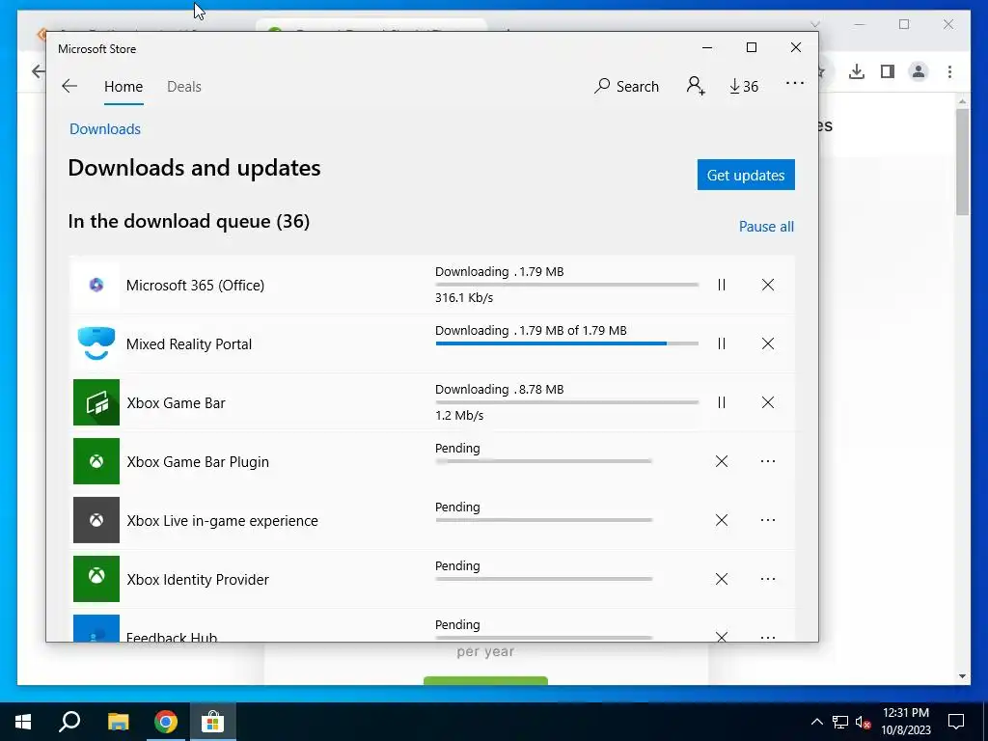Image resolution: width=988 pixels, height=741 pixels.
Task: Open the notification center icon
Action: click(x=956, y=722)
